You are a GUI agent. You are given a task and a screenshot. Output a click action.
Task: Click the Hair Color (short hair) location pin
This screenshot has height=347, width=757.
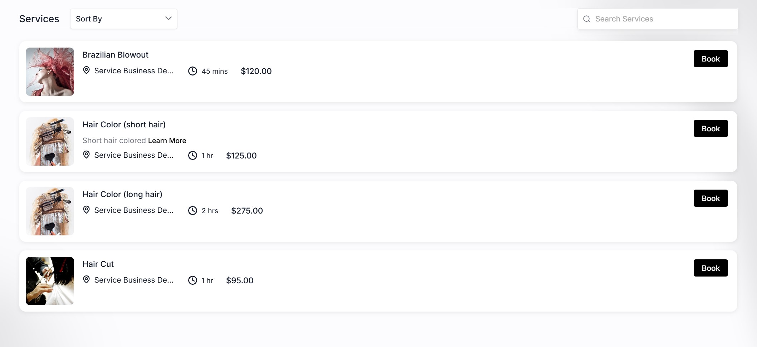point(86,155)
